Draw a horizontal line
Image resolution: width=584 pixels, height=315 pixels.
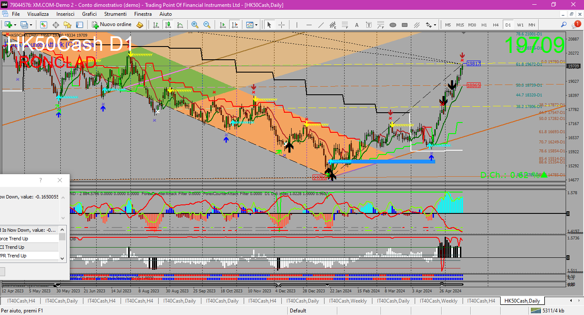point(309,25)
